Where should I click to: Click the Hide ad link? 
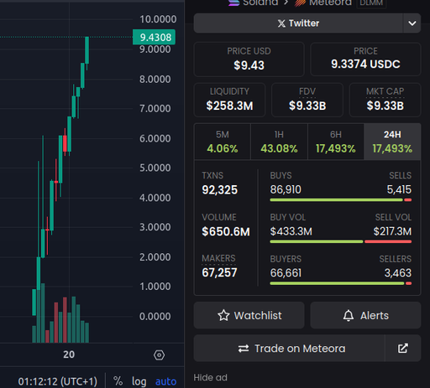pos(210,378)
